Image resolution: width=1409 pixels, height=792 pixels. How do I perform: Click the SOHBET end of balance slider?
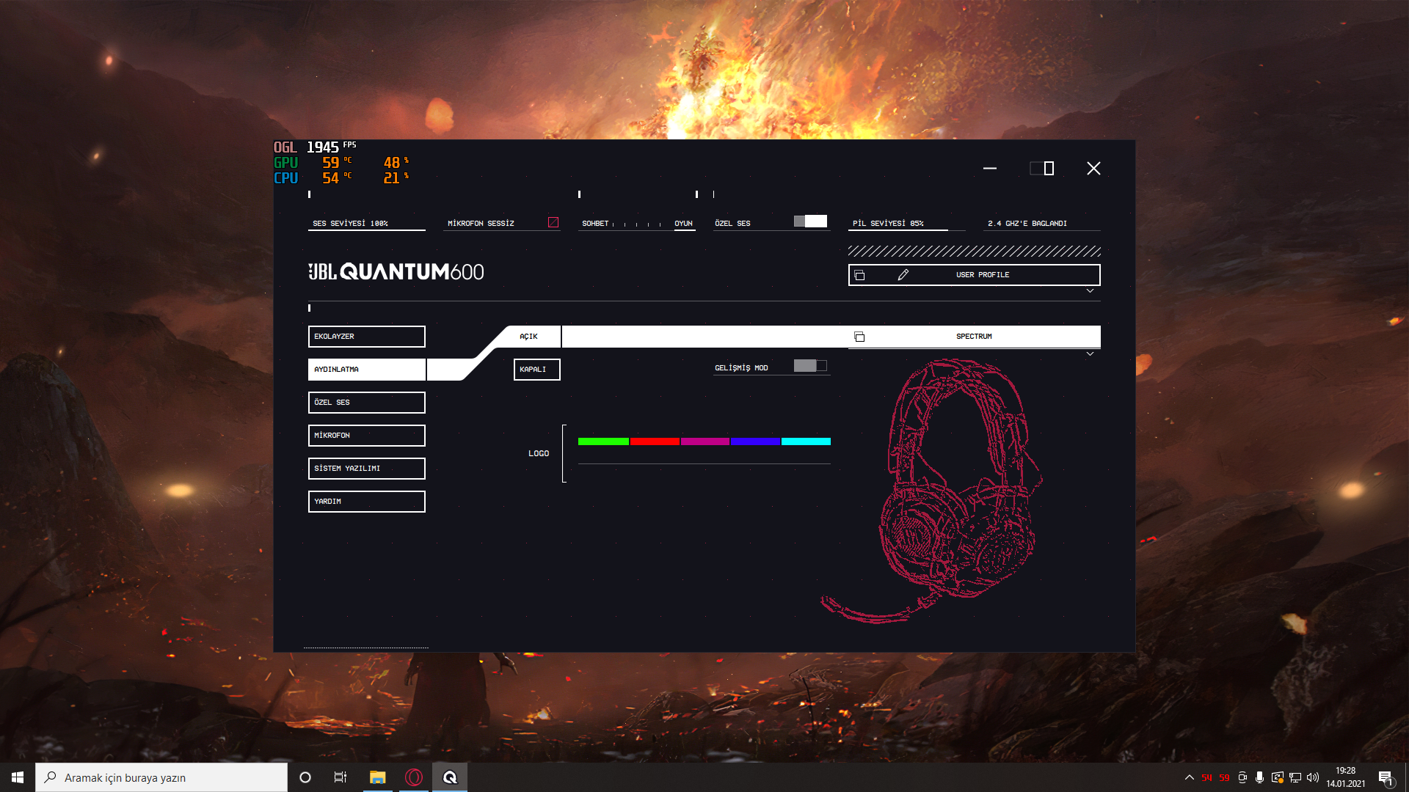(x=595, y=224)
